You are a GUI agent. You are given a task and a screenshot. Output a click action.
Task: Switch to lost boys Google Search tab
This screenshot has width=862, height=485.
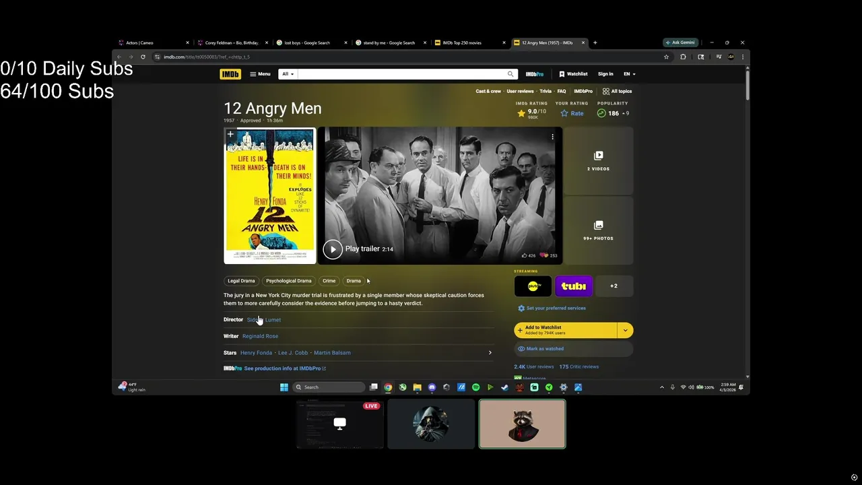[312, 42]
